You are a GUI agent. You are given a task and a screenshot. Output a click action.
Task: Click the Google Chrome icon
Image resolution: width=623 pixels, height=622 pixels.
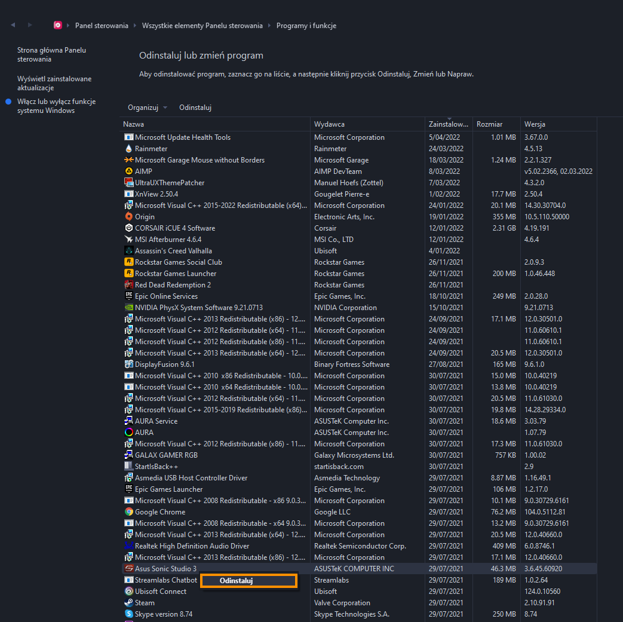tap(128, 512)
